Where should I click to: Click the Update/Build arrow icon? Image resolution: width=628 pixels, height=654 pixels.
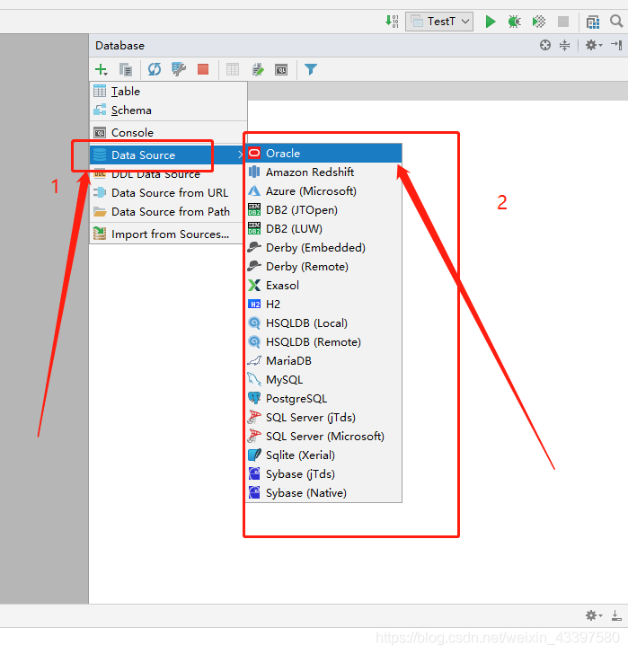(x=392, y=21)
